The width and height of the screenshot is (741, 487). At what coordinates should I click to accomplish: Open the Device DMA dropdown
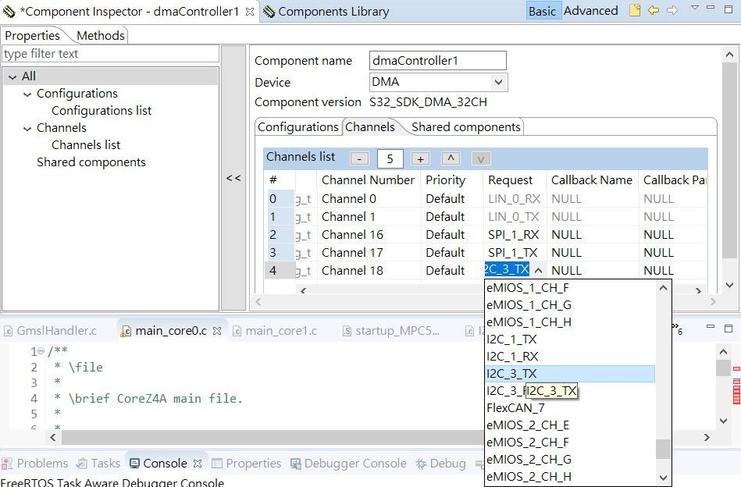(x=498, y=82)
